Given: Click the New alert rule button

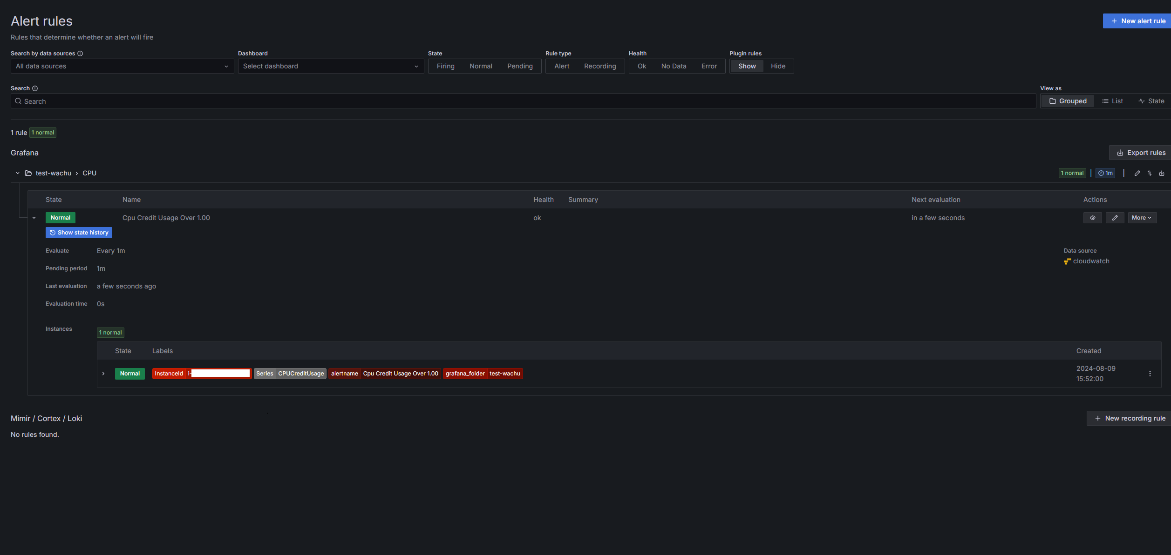Looking at the screenshot, I should 1137,21.
